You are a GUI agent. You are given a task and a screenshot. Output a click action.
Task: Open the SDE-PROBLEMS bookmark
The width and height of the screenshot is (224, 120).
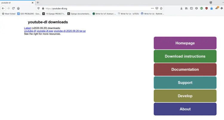29,14
